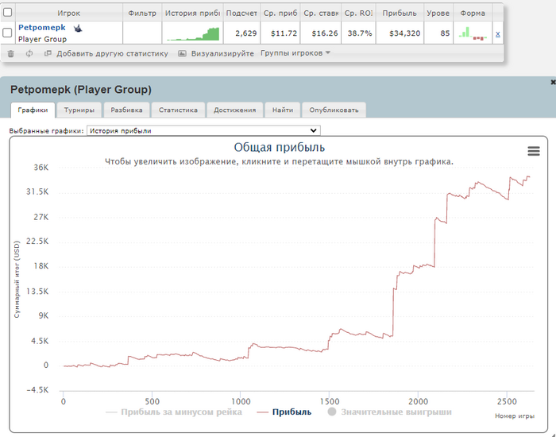Close the Petpomepk panel with X
Viewport: 556px width, 437px height.
(x=553, y=83)
